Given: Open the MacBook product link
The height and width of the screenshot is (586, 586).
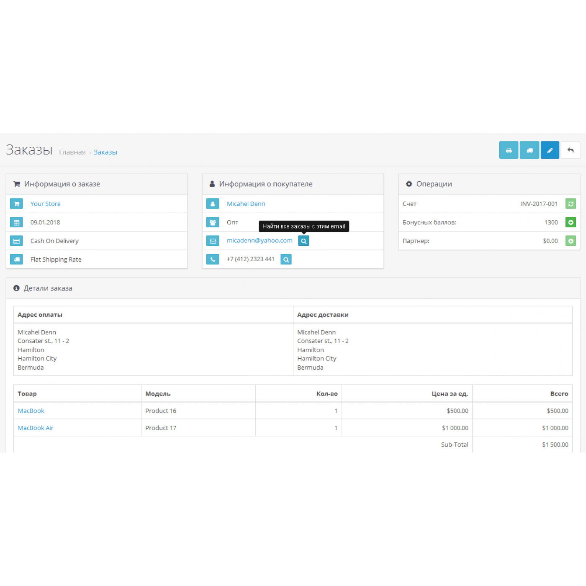Looking at the screenshot, I should click(31, 411).
